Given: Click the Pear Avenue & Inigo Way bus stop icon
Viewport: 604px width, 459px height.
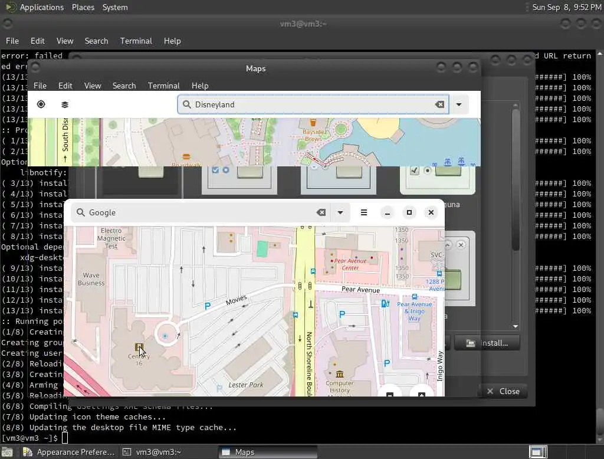Looking at the screenshot, I should 415,296.
